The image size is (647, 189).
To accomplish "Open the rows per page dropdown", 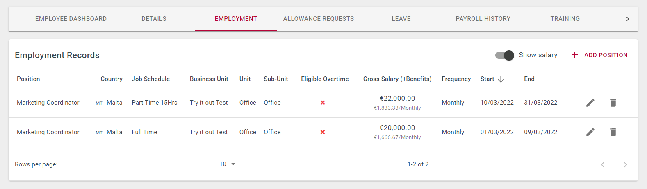I will (228, 164).
